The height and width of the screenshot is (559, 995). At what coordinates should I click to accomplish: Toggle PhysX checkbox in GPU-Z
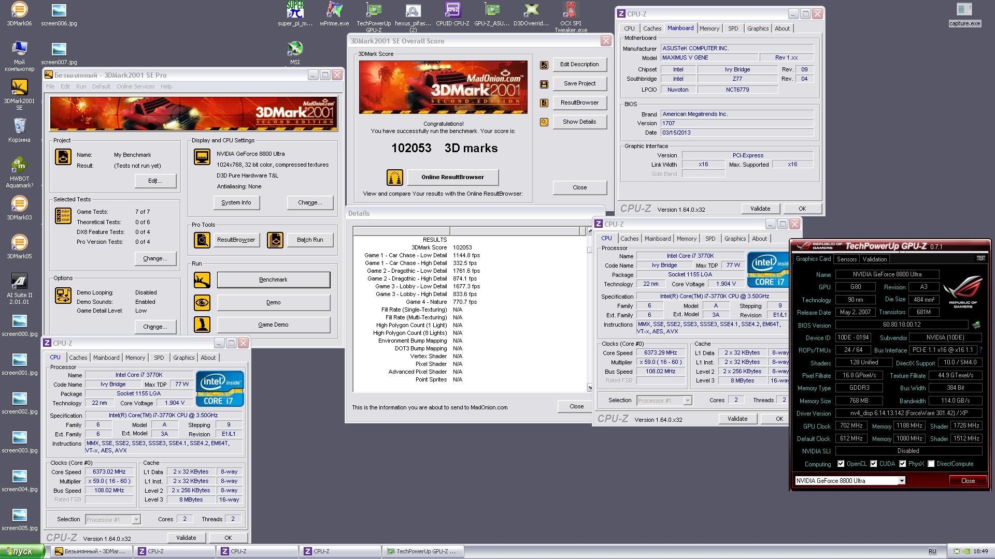click(x=903, y=464)
